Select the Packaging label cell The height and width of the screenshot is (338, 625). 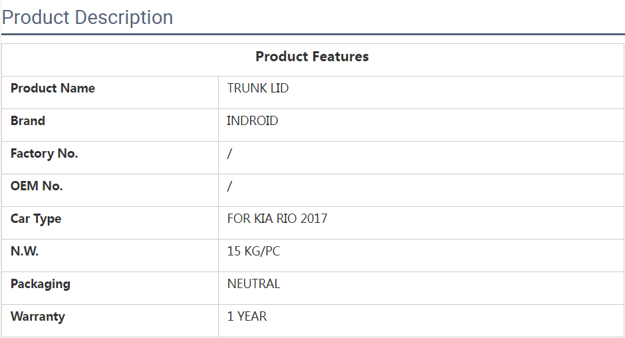click(41, 284)
